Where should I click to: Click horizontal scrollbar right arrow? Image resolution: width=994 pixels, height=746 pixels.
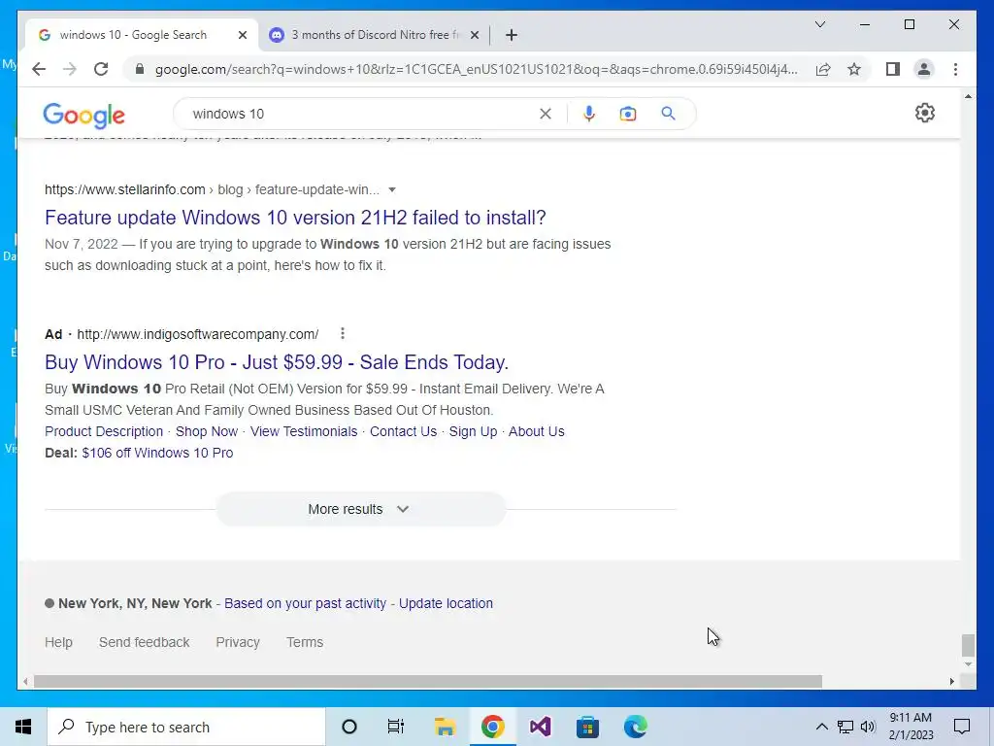coord(951,681)
